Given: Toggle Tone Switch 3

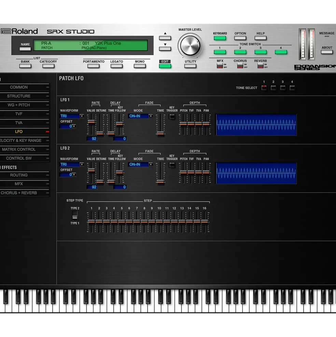Looking at the screenshot, I should [261, 52].
